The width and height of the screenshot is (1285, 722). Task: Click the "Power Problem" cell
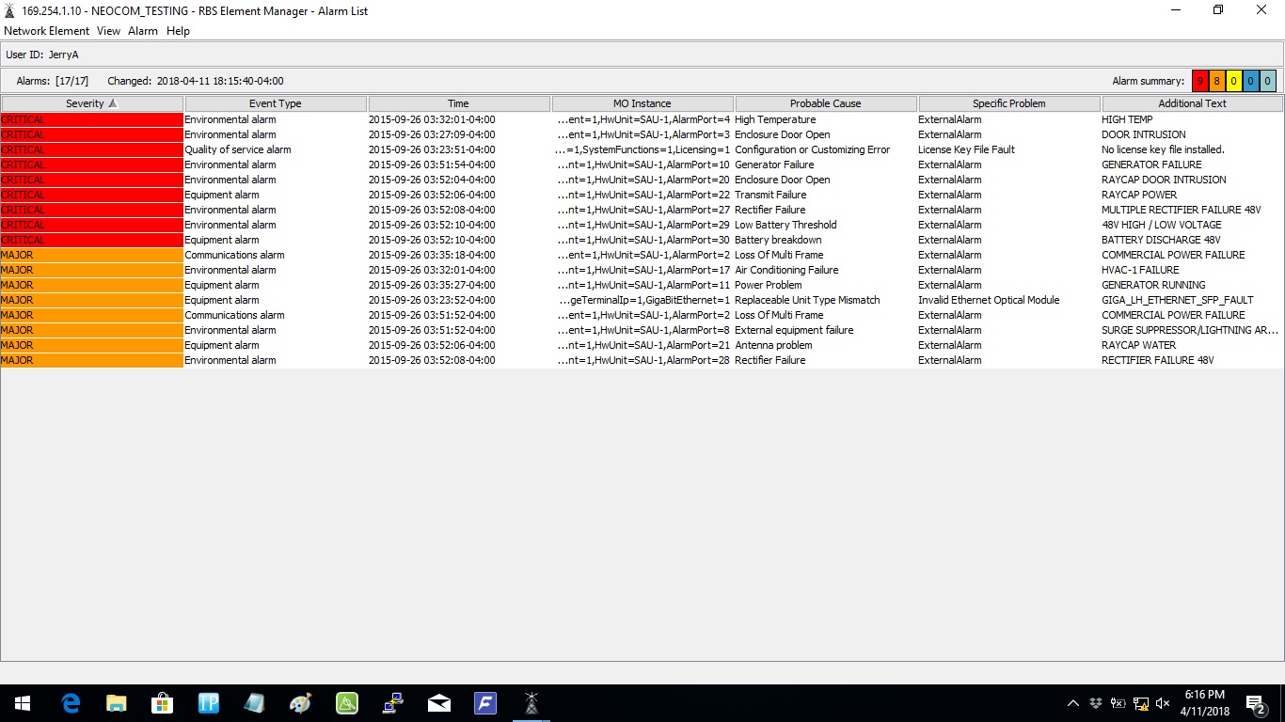pos(825,285)
